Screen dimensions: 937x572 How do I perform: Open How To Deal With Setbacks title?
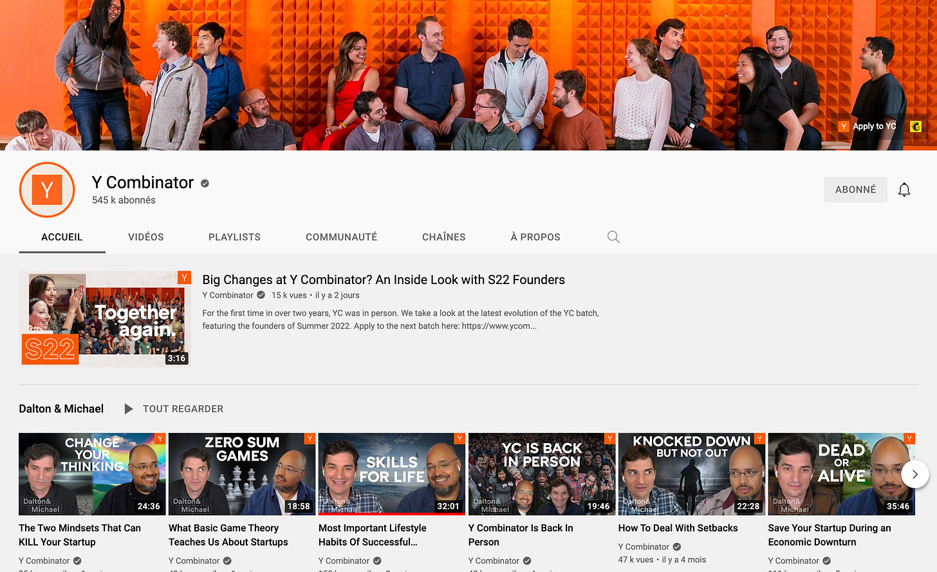point(678,528)
